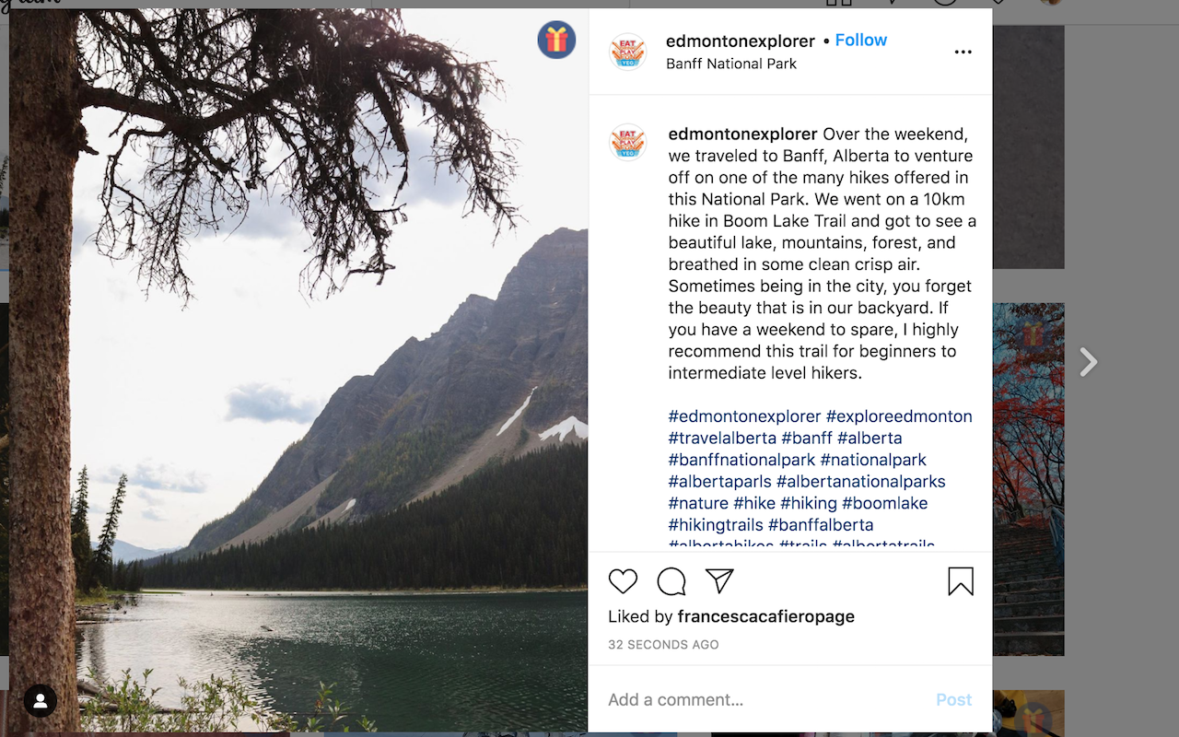This screenshot has height=737, width=1179.
Task: Like the post with the heart icon
Action: 624,581
